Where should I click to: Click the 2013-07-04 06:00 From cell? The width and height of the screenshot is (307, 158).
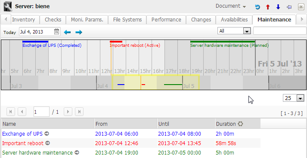[x=117, y=134]
